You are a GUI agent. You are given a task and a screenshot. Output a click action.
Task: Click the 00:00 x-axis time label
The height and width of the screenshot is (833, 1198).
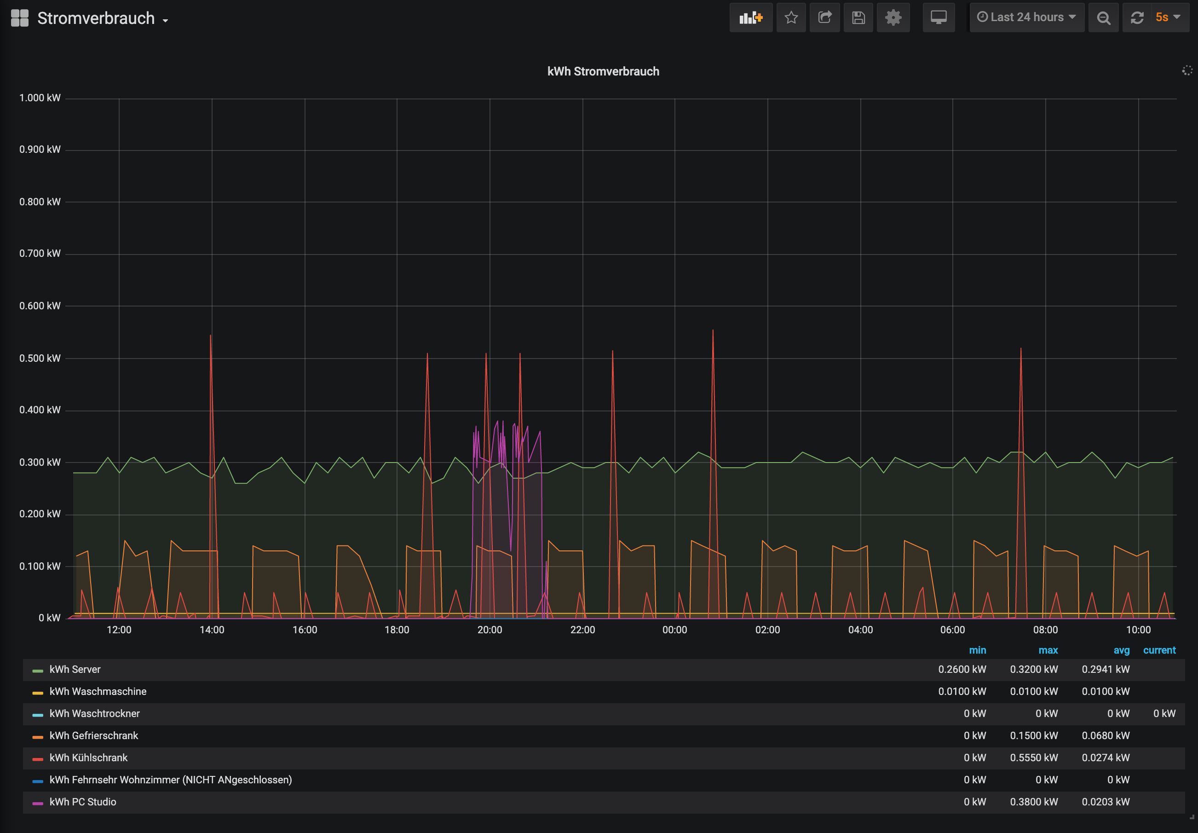click(x=674, y=630)
